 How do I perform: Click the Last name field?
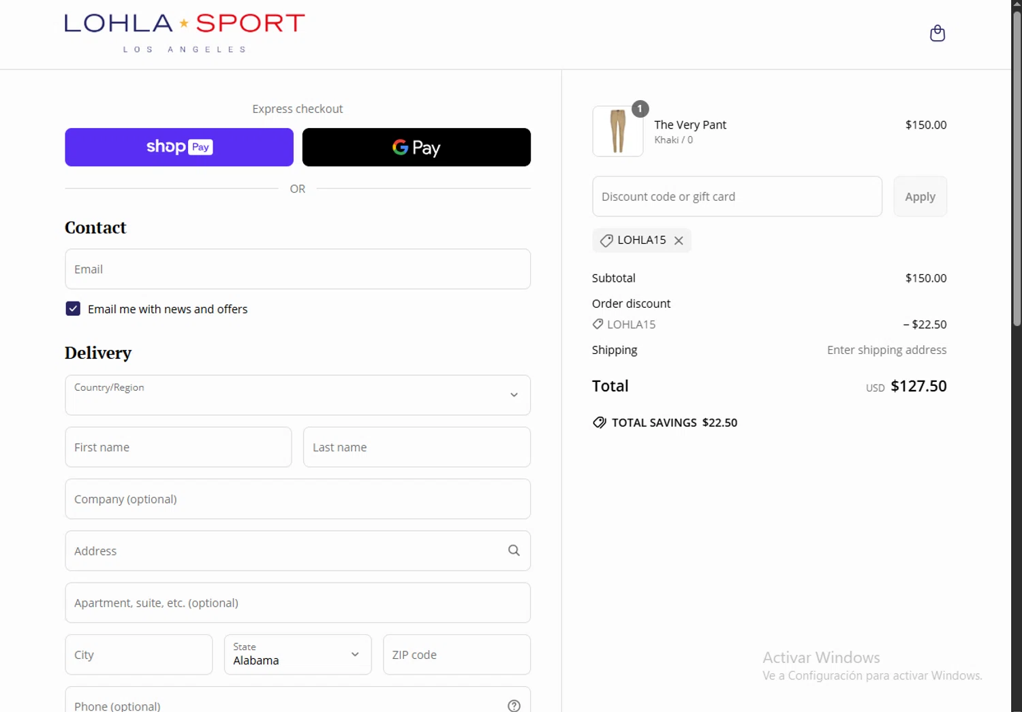click(x=417, y=447)
